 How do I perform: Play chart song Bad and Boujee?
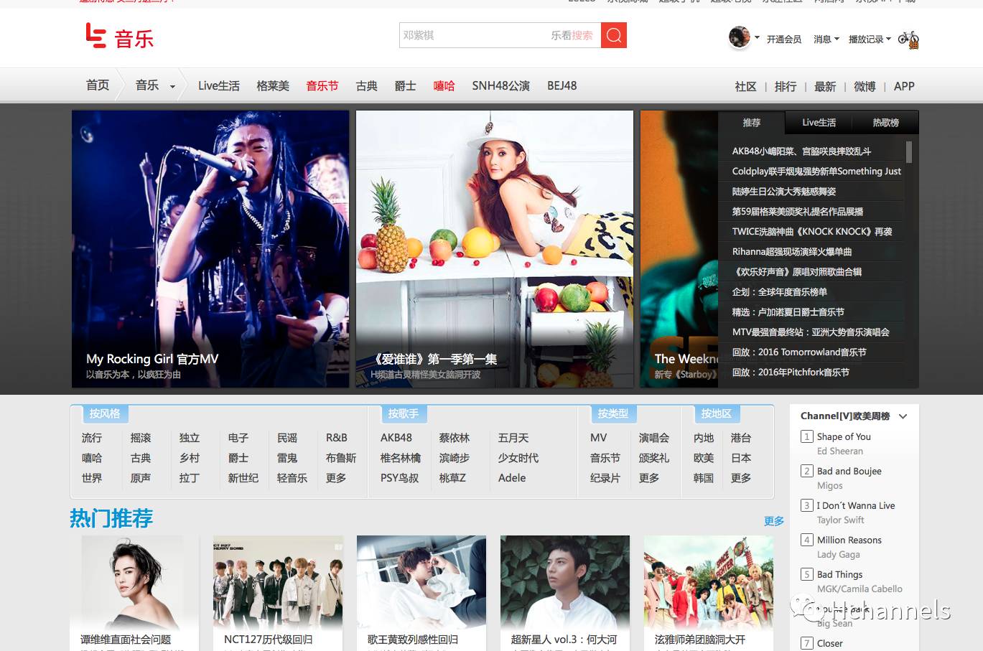point(849,471)
